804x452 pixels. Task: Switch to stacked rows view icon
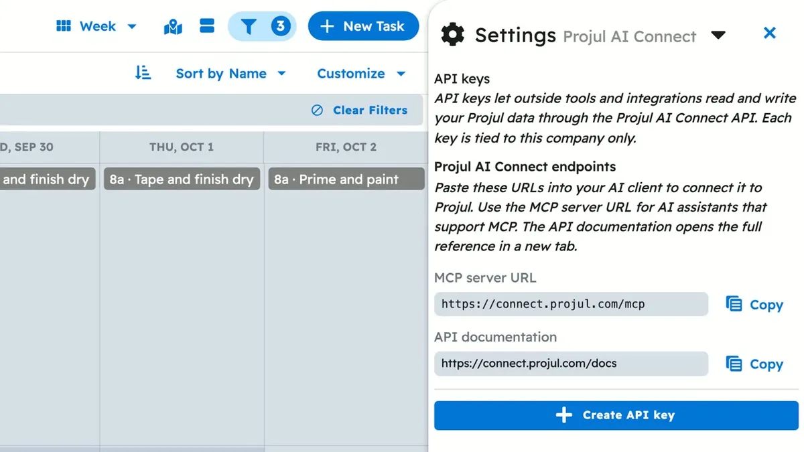[x=207, y=27]
